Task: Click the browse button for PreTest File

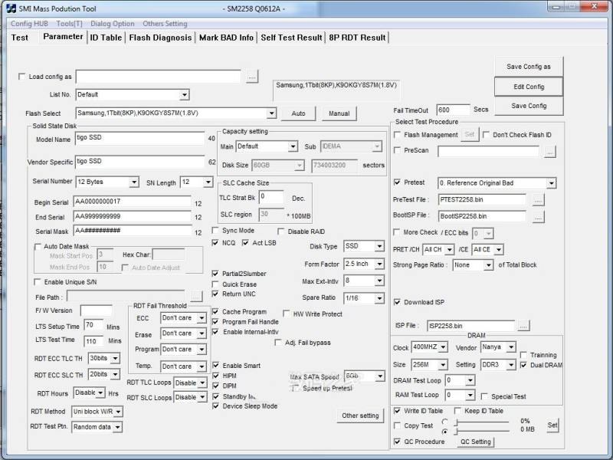Action: [538, 199]
